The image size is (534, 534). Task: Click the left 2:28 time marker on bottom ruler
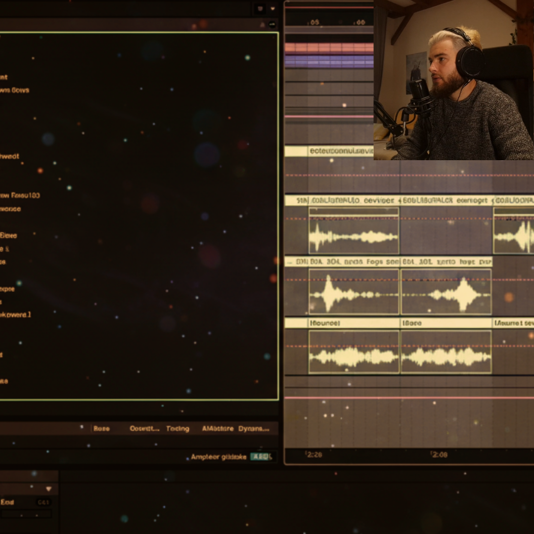tap(313, 454)
